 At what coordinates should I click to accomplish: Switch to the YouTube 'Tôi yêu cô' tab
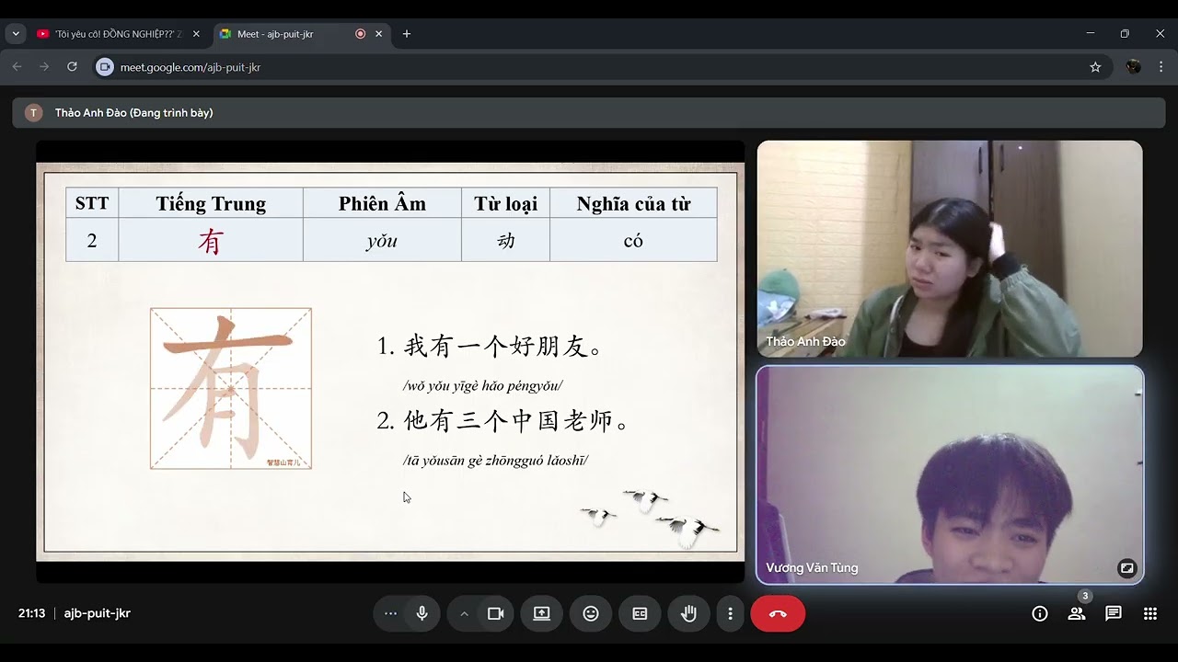point(117,34)
